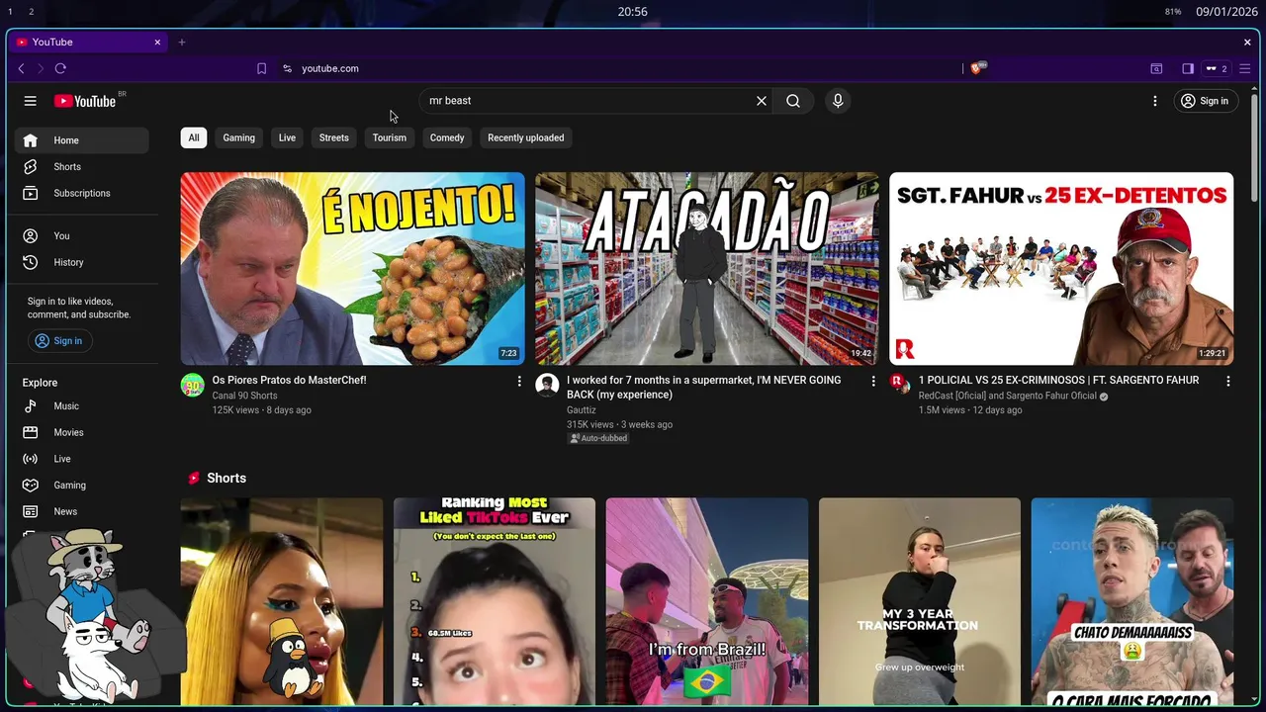Open Gauttiz channel avatar
The height and width of the screenshot is (712, 1266).
547,385
